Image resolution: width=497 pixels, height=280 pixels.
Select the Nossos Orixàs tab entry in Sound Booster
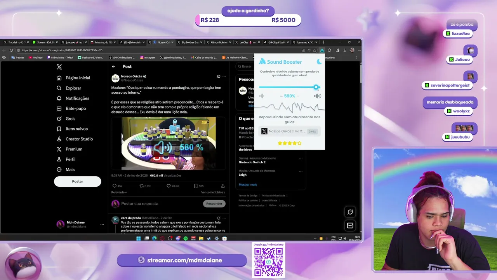[x=289, y=131]
